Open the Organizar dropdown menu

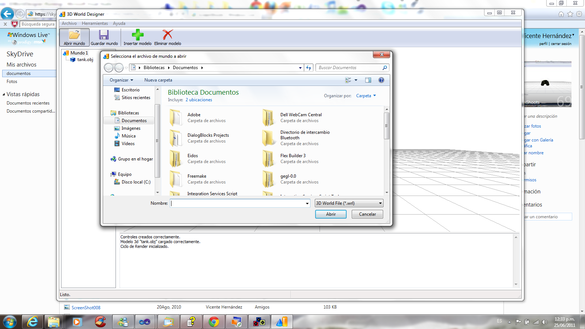(121, 80)
